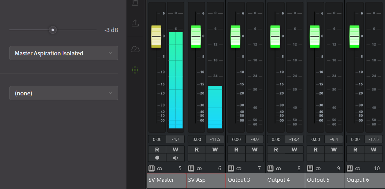385x189 pixels.
Task: Open the keyboard editor icon for channel 8
Action: click(270, 168)
